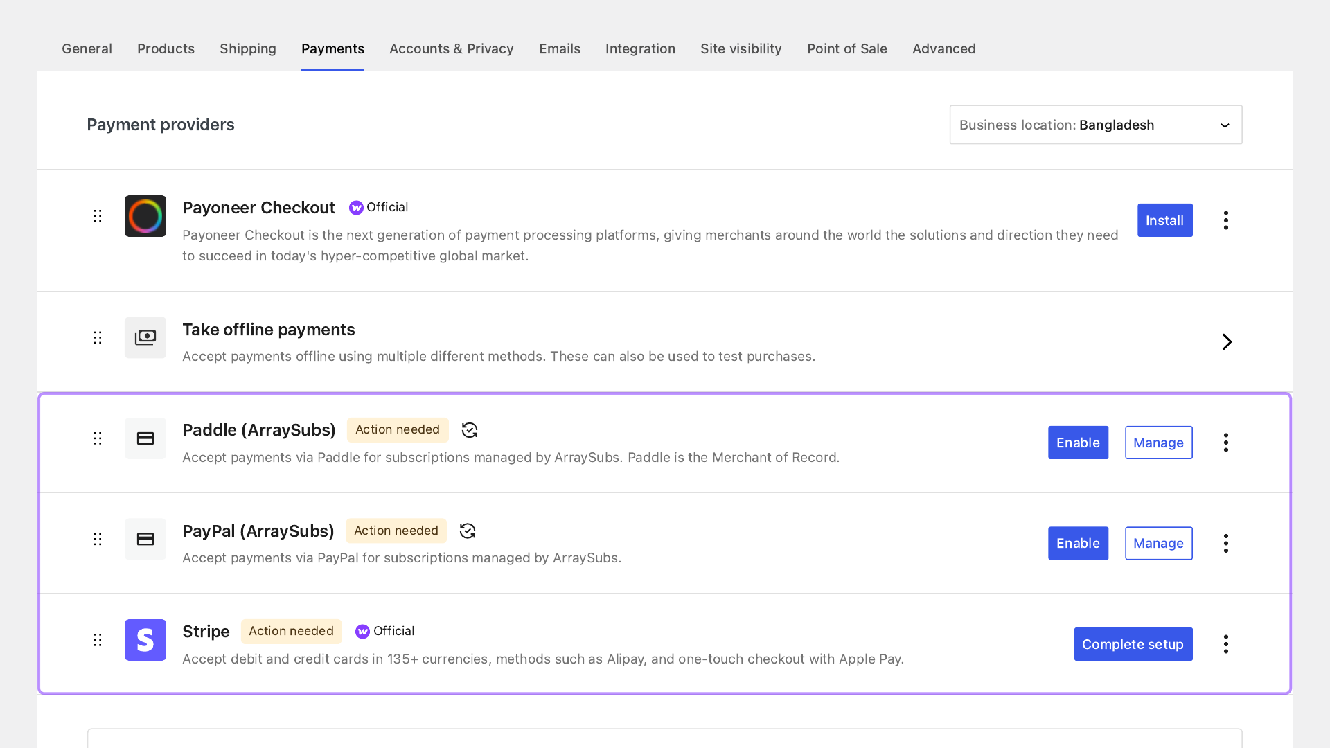Click the Paddle (ArraySubs) drag handle
1330x748 pixels.
(98, 438)
